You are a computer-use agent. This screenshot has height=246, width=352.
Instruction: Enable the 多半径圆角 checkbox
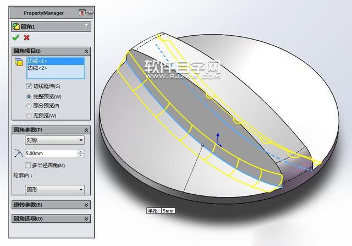pos(28,165)
